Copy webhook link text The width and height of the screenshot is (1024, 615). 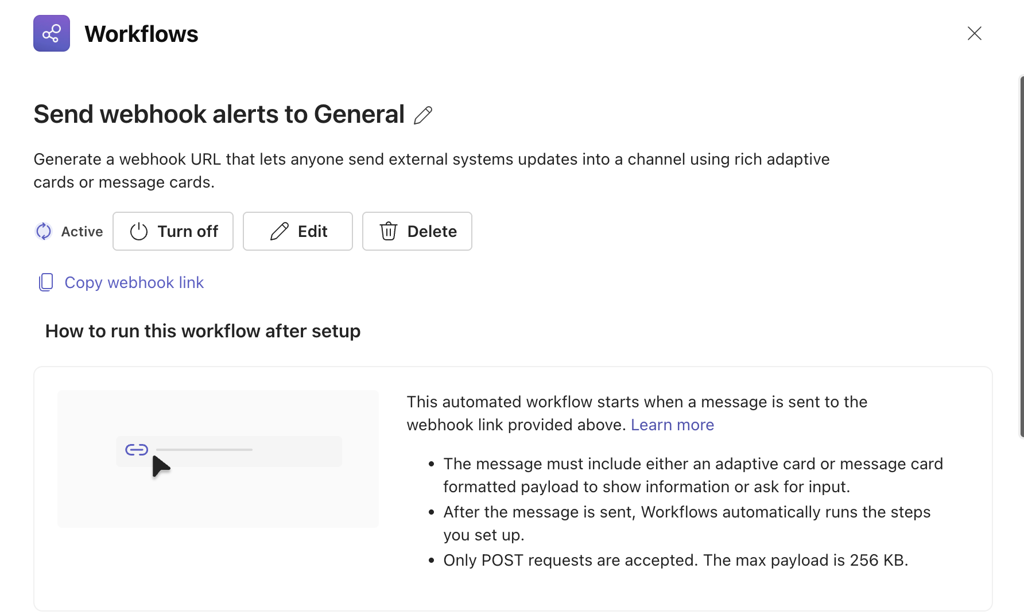click(134, 282)
